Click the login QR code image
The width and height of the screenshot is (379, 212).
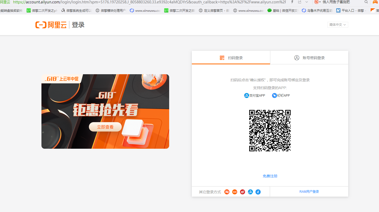(x=270, y=130)
